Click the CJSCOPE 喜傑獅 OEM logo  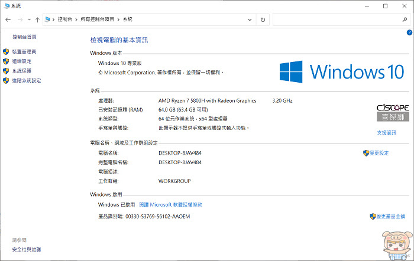tap(393, 113)
